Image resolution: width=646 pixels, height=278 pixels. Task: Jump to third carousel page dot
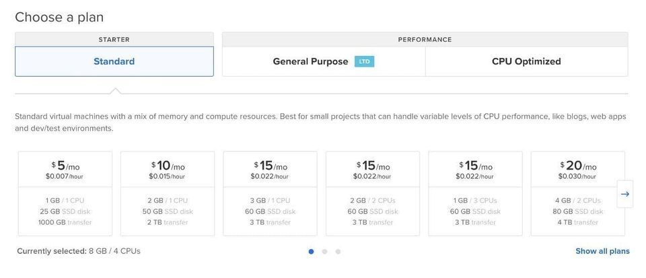(x=338, y=252)
